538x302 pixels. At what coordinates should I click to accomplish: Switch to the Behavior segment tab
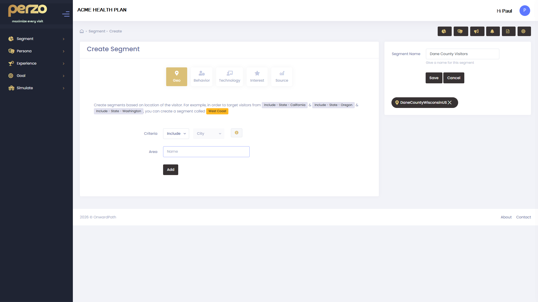click(201, 77)
